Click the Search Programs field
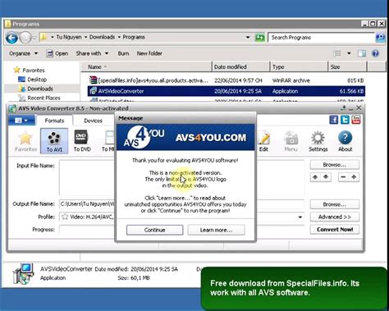Viewport: 389px width, 311px height. click(x=321, y=38)
